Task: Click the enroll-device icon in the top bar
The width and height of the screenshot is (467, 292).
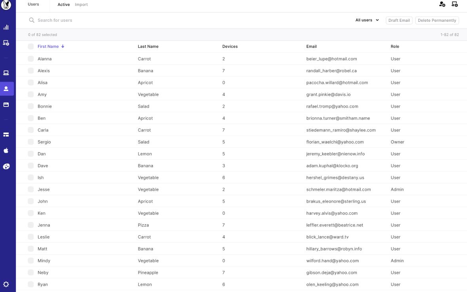Action: [x=455, y=4]
